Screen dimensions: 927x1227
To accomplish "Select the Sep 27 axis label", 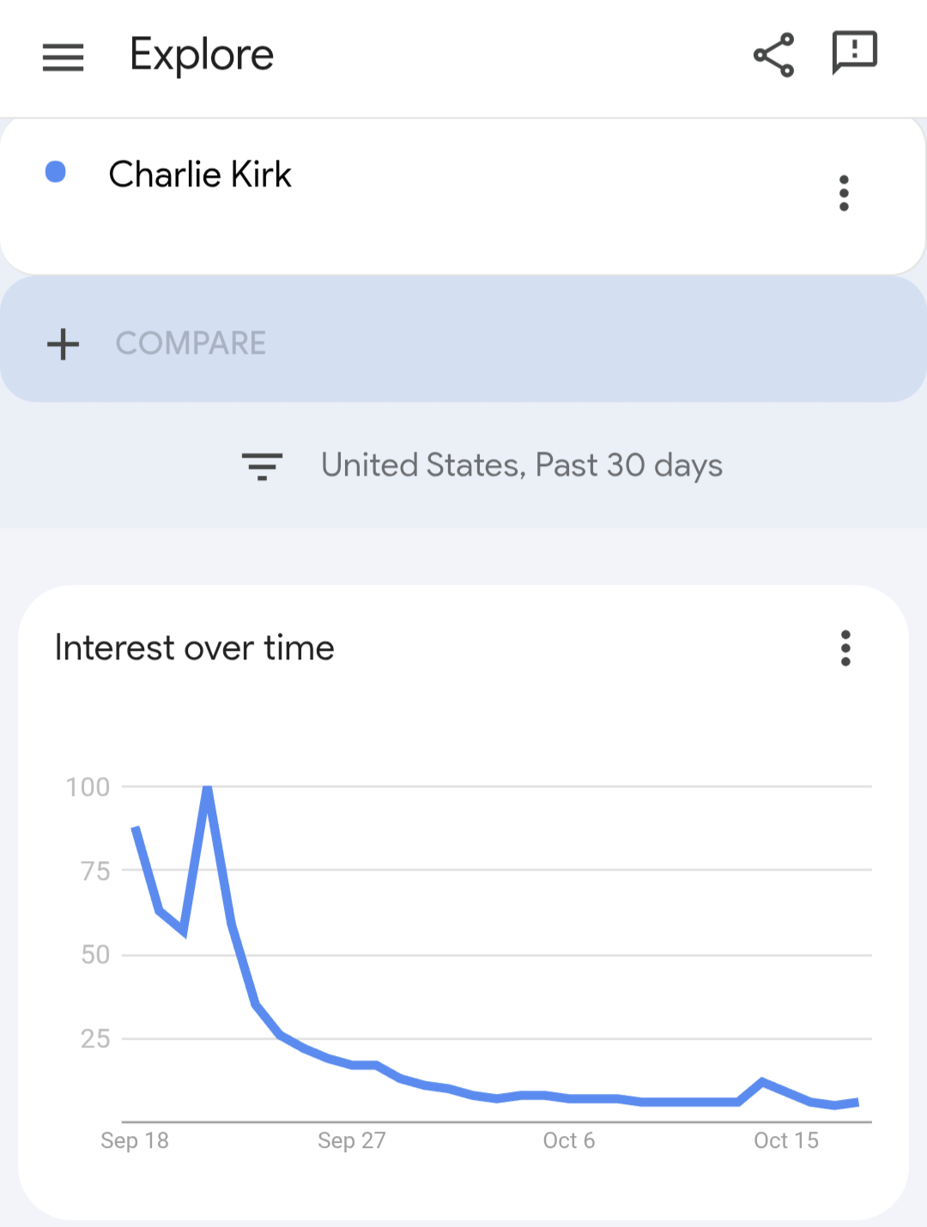I will pyautogui.click(x=352, y=1140).
